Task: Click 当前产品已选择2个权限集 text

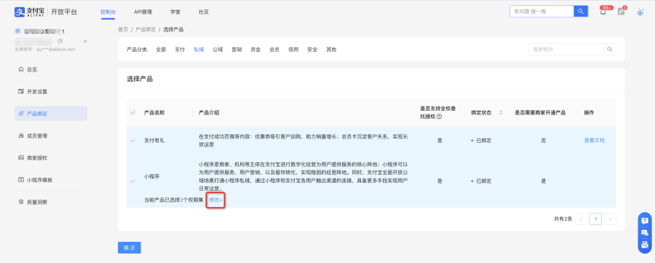Action: [x=174, y=200]
